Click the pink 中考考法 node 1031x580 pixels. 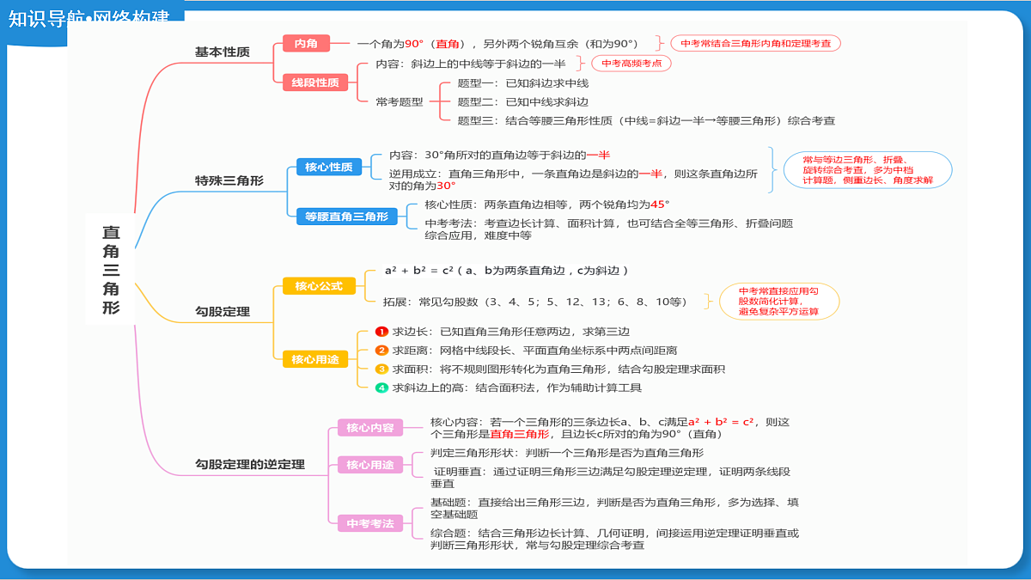(x=370, y=522)
